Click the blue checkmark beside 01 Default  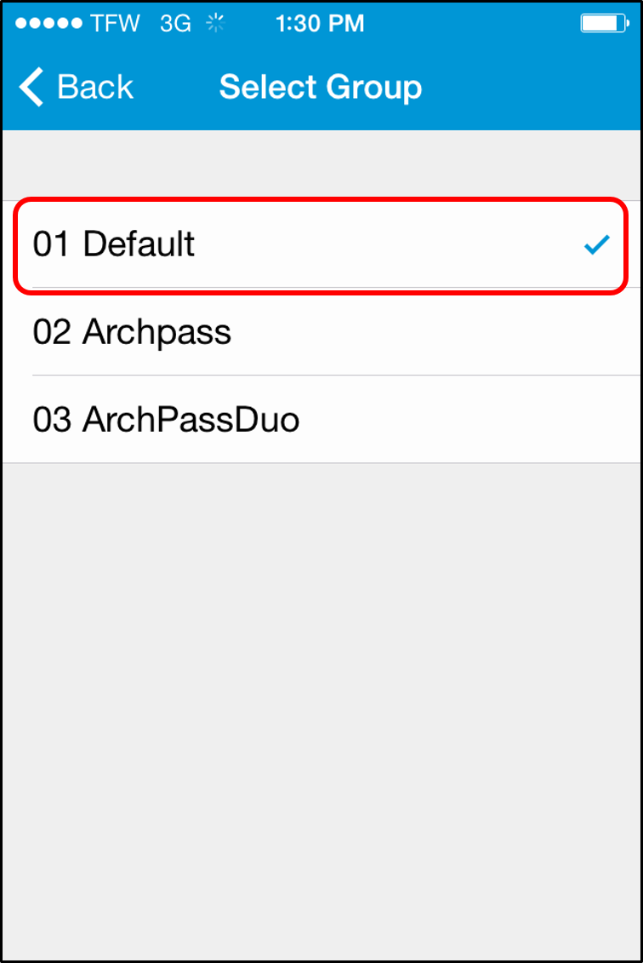click(596, 244)
